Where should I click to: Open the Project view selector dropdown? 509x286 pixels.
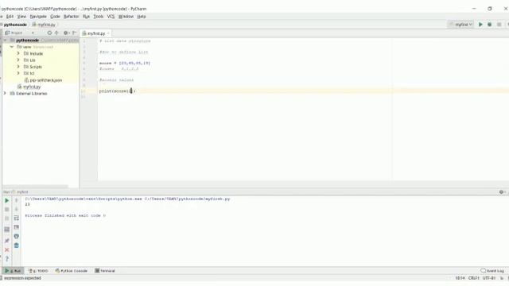tap(33, 33)
